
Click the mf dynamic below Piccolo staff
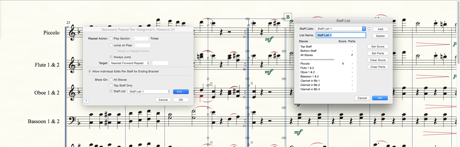click(x=269, y=39)
